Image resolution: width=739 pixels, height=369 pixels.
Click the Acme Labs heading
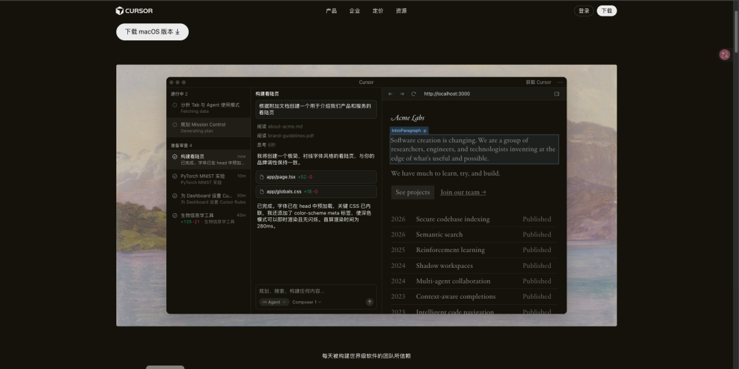coord(408,118)
